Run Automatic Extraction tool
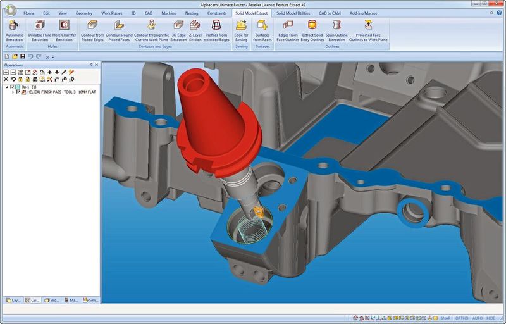The width and height of the screenshot is (506, 324). (15, 31)
